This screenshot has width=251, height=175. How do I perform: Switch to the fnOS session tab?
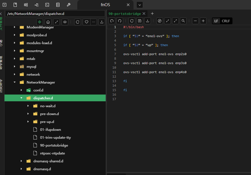pyautogui.click(x=105, y=5)
